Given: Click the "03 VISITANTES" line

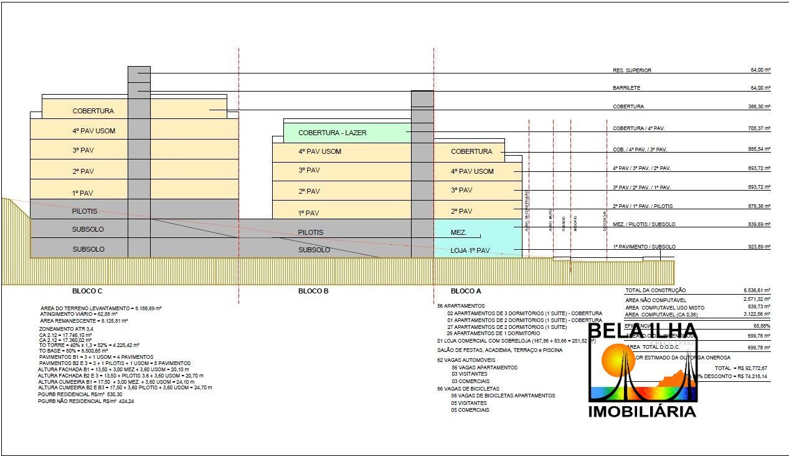Looking at the screenshot, I should [470, 374].
